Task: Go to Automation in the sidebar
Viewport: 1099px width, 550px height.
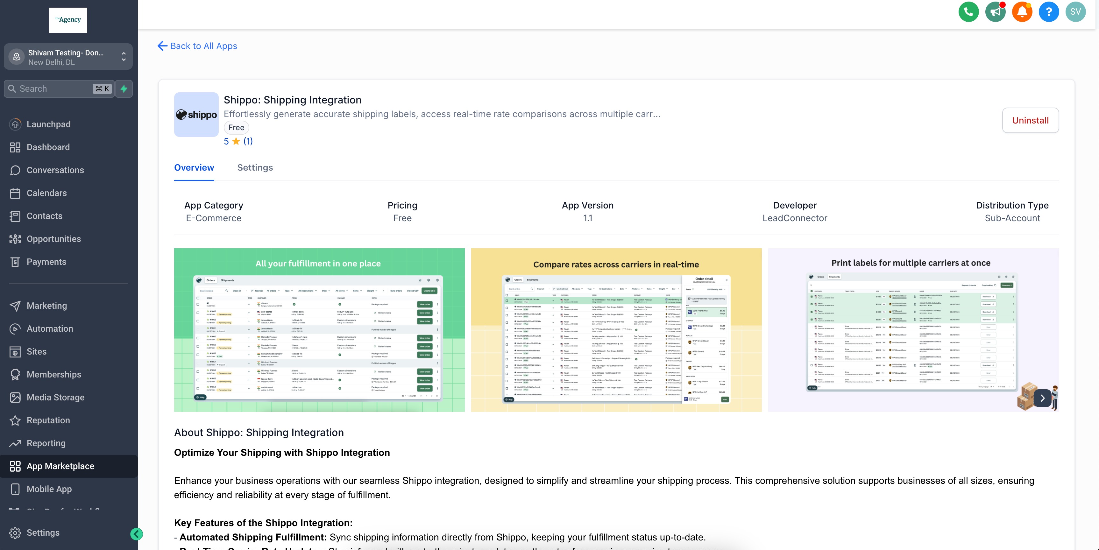Action: pos(49,328)
